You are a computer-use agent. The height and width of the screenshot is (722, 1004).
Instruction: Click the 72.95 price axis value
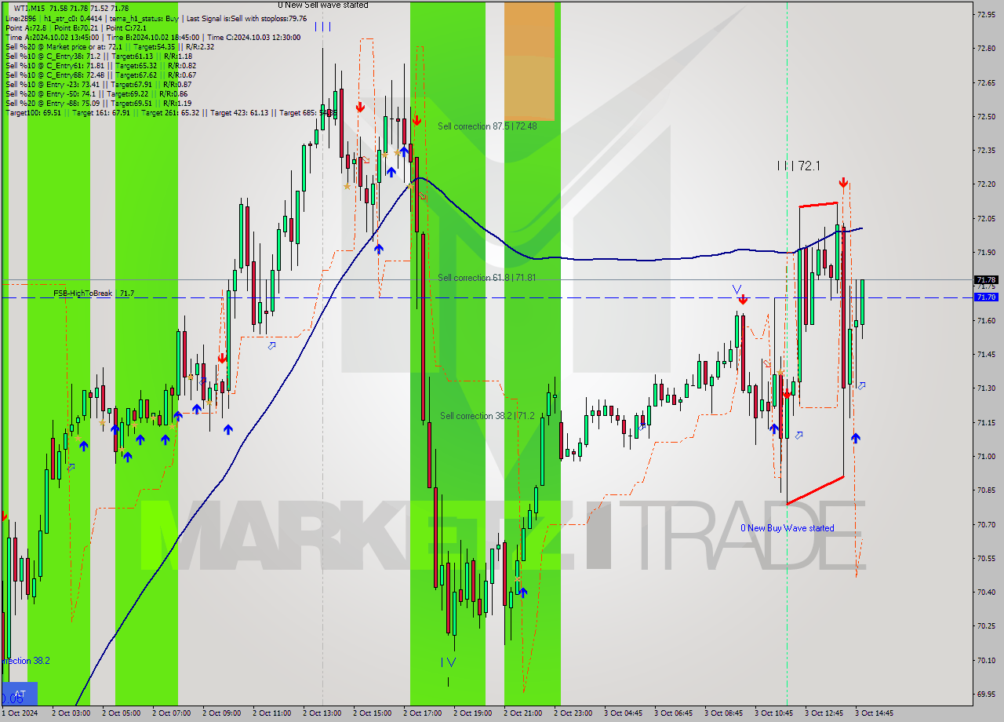pos(986,14)
